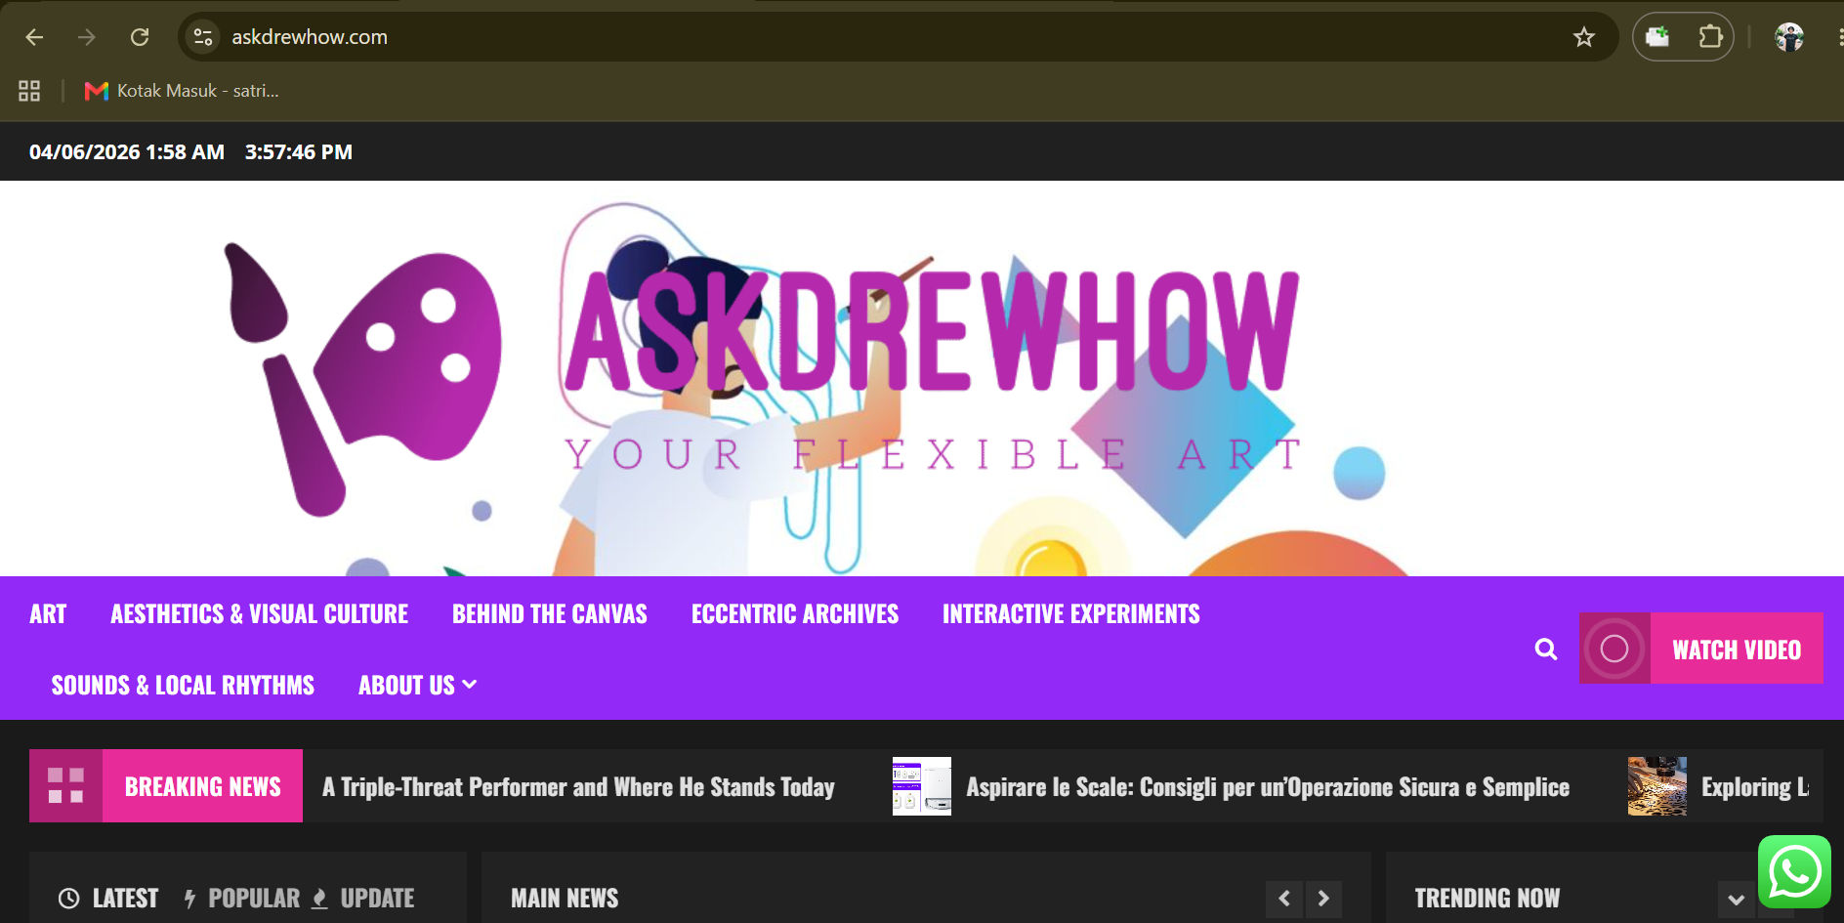Image resolution: width=1844 pixels, height=923 pixels.
Task: Open the Art menu item
Action: click(48, 614)
